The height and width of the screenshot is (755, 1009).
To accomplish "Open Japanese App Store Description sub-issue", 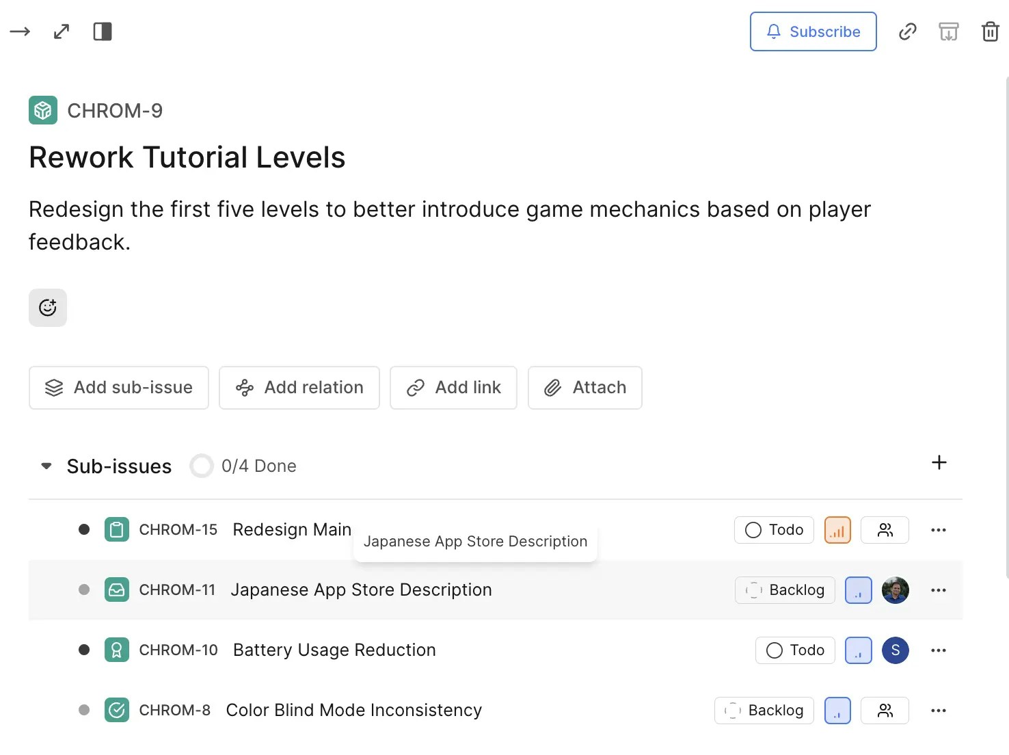I will (361, 590).
